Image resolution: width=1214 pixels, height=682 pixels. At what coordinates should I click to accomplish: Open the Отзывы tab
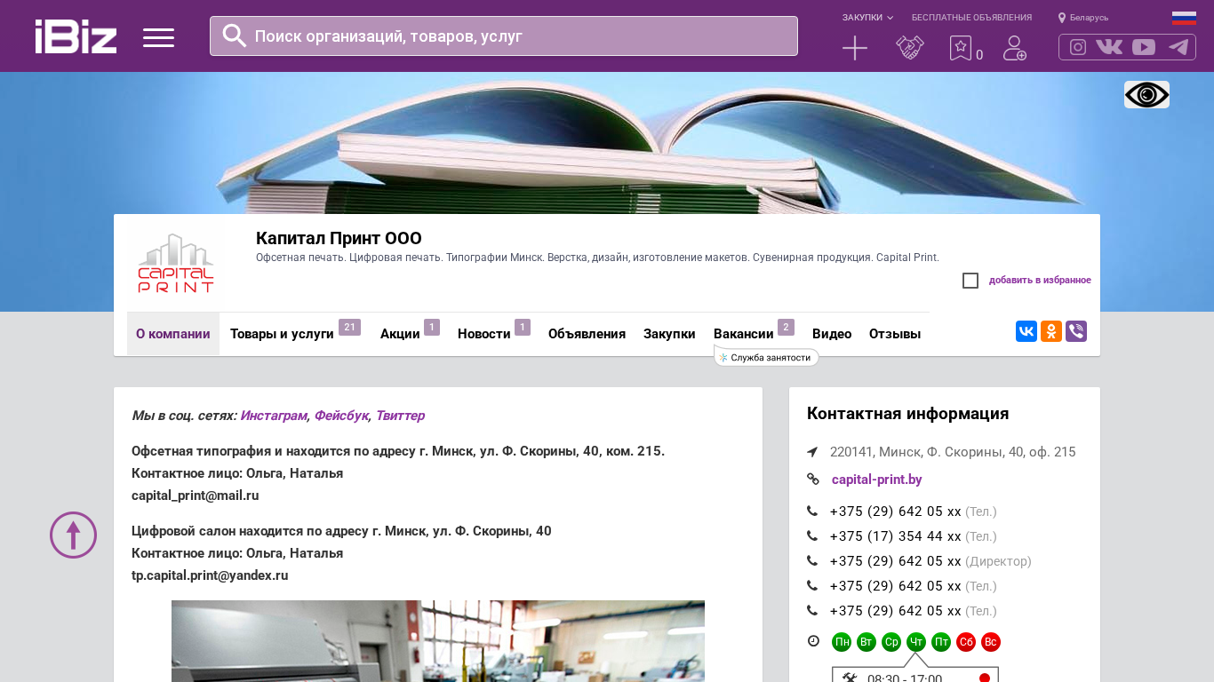pyautogui.click(x=894, y=334)
